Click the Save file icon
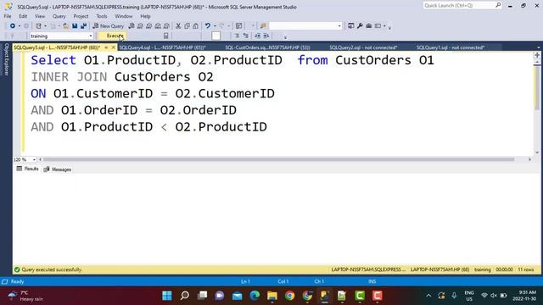 coord(75,26)
